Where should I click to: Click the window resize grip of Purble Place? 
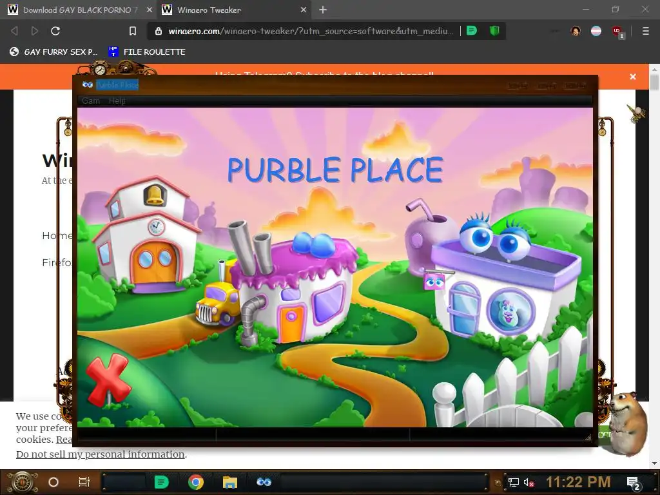pos(588,438)
